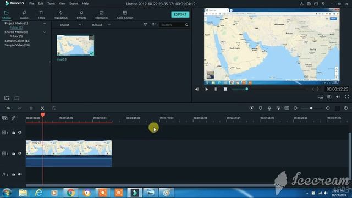Open the Audio tab

[24, 15]
